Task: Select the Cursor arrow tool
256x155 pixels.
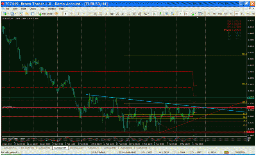Action: coord(66,14)
